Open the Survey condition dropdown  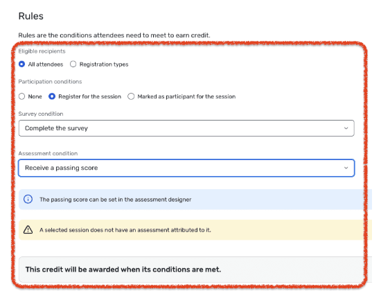pos(186,128)
